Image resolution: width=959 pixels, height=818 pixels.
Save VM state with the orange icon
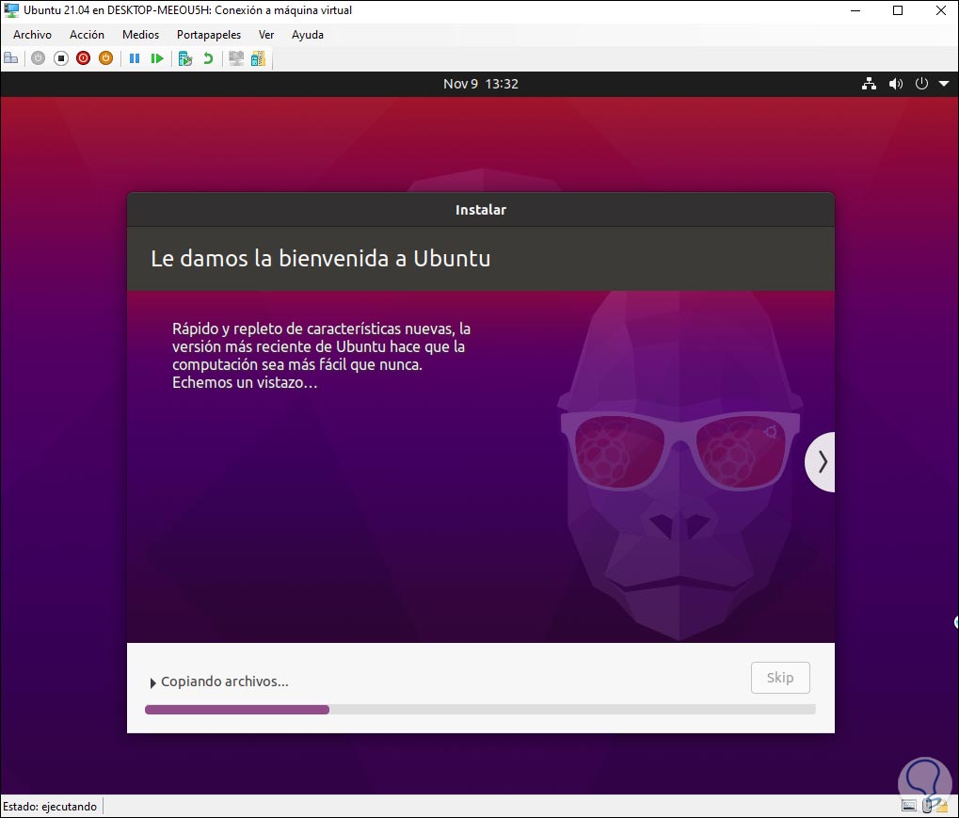tap(105, 58)
